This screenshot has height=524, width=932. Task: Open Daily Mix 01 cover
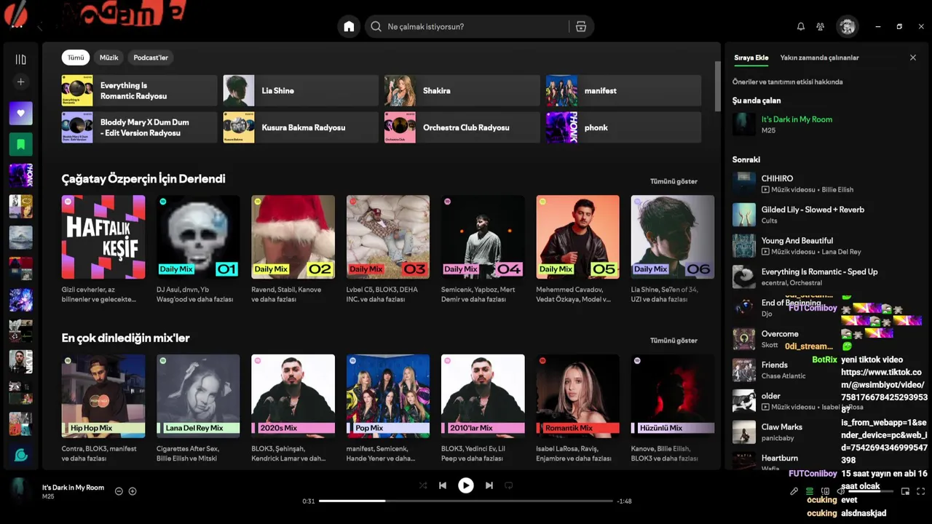198,237
